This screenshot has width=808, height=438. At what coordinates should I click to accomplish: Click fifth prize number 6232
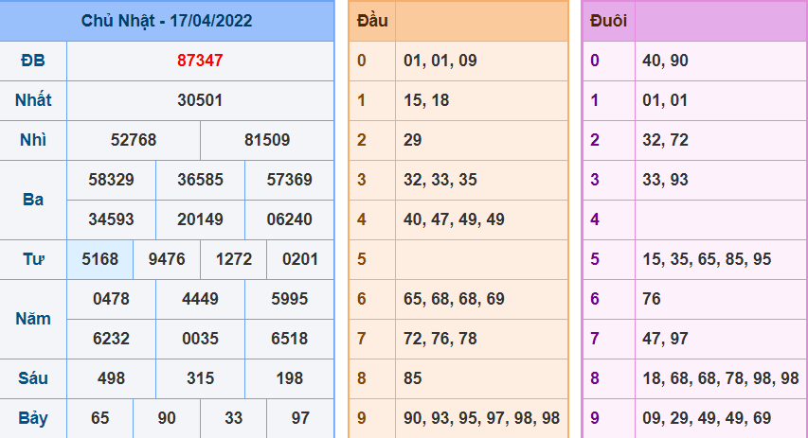(112, 339)
